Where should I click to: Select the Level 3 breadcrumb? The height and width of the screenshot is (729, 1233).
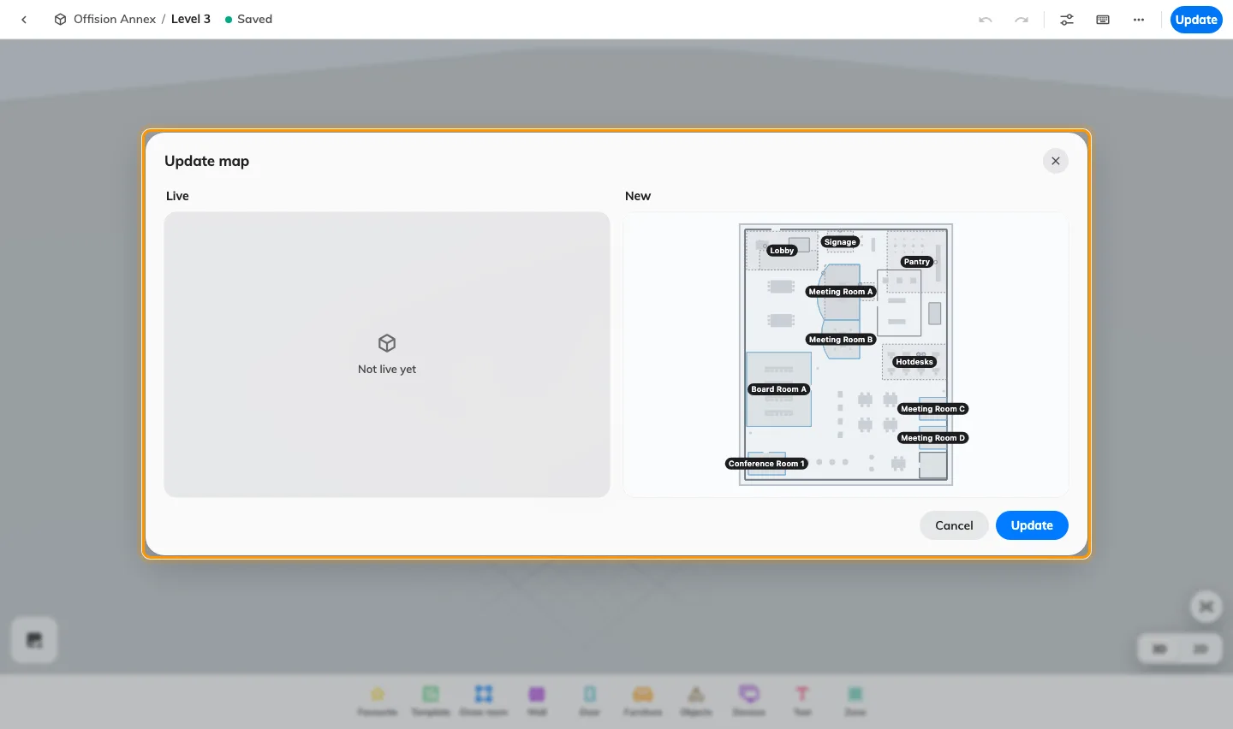(191, 19)
